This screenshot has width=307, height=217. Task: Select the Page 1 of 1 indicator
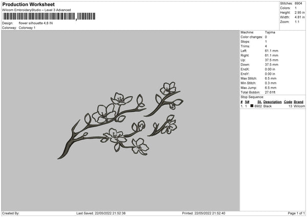coord(296,213)
